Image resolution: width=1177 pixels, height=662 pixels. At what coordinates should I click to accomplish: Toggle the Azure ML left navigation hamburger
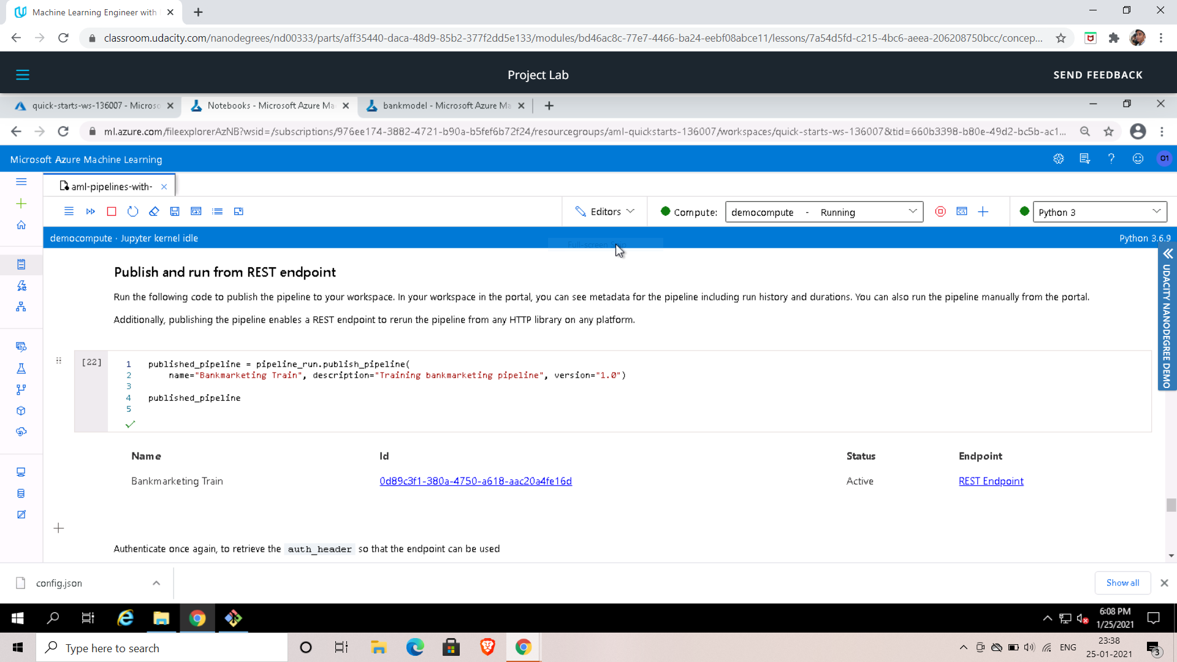click(21, 181)
